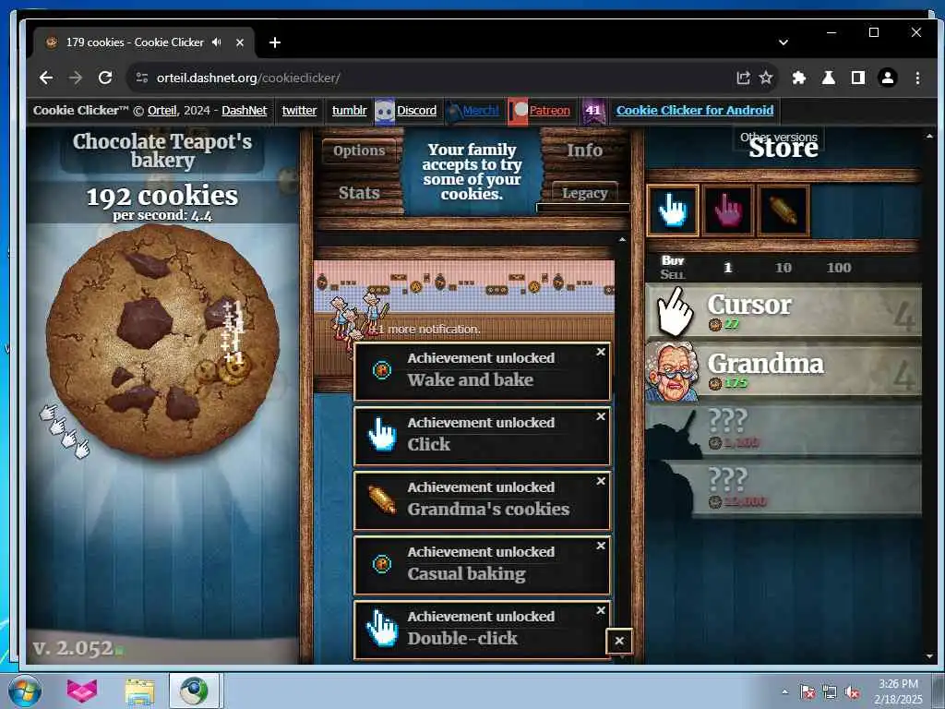Image resolution: width=945 pixels, height=709 pixels.
Task: Open the Wake and bake achievement icon
Action: 381,370
